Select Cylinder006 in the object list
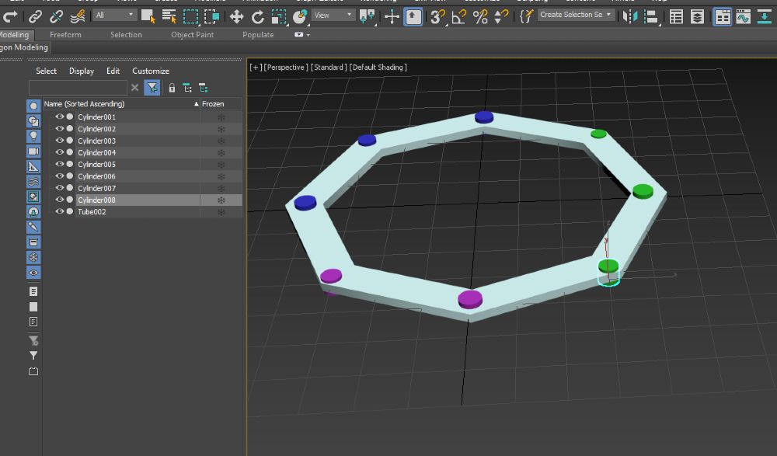Screen dimensions: 777x456 [x=96, y=176]
